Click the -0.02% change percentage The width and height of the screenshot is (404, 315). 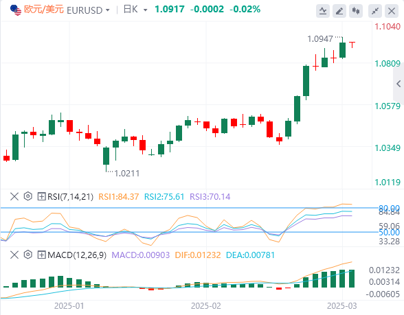tap(245, 10)
